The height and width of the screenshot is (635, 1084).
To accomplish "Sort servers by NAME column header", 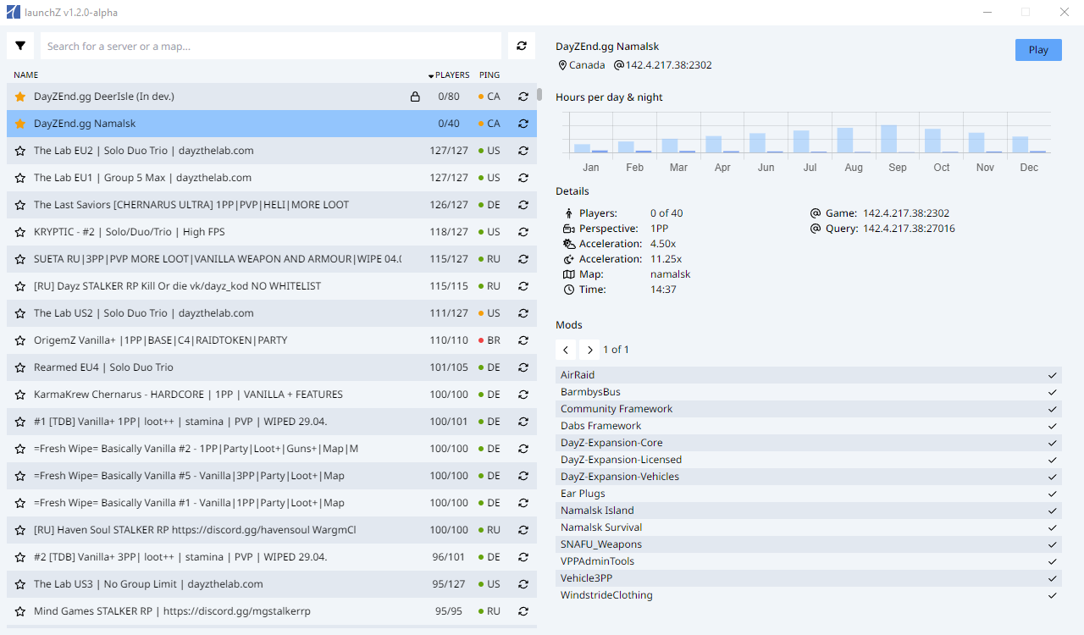I will tap(26, 75).
